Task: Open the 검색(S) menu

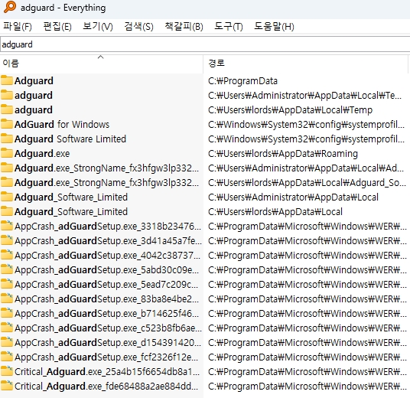Action: click(138, 27)
